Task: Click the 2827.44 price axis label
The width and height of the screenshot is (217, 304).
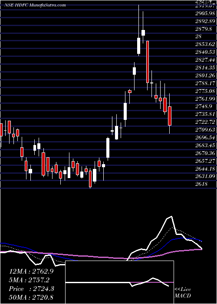Action: [205, 60]
